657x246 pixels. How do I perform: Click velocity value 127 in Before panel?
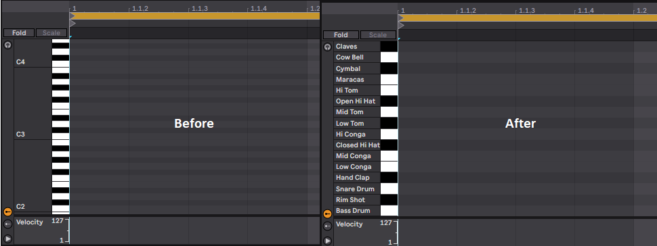click(57, 221)
